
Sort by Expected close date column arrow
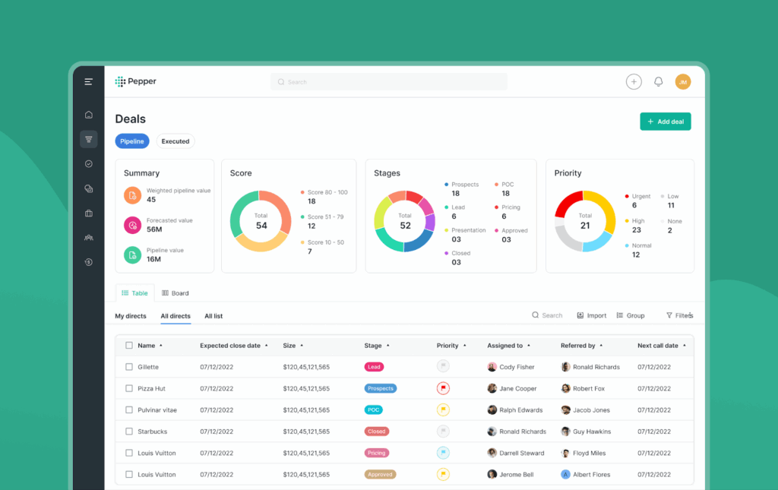(x=266, y=345)
